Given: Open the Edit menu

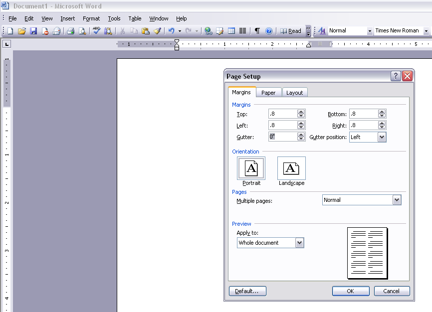Looking at the screenshot, I should (x=29, y=18).
